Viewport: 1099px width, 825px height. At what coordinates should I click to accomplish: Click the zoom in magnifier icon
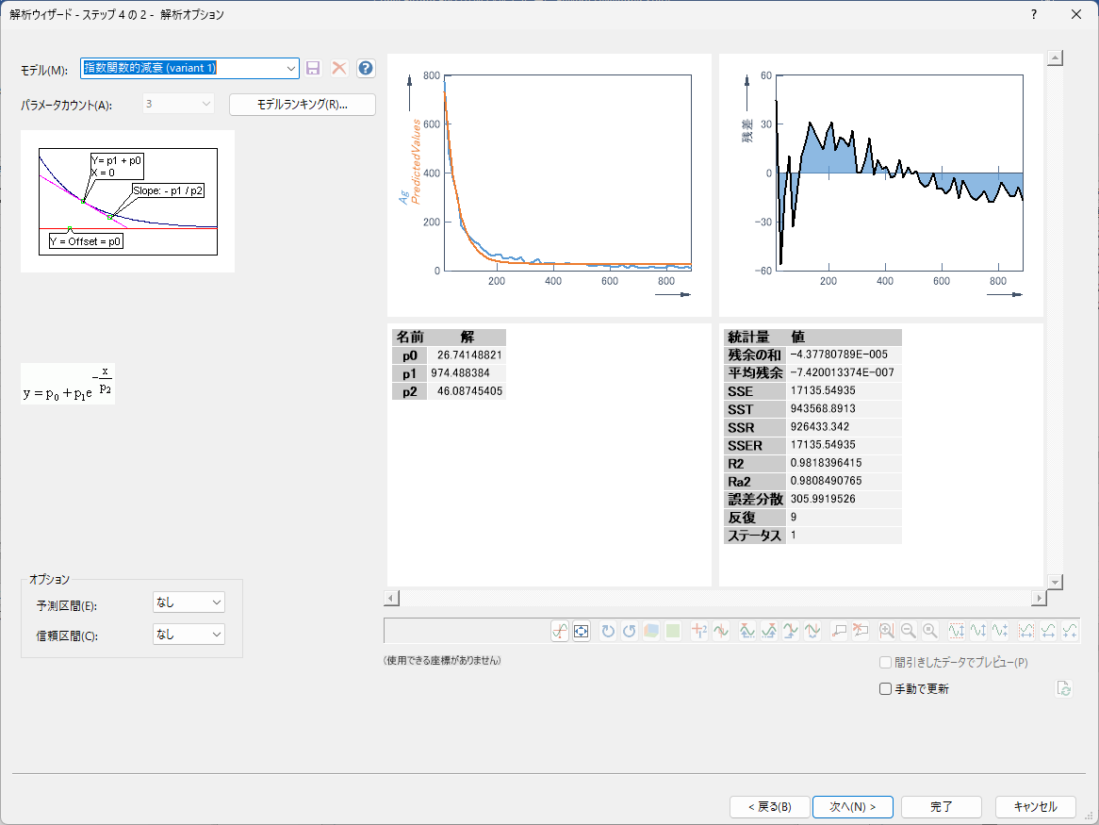click(x=887, y=632)
